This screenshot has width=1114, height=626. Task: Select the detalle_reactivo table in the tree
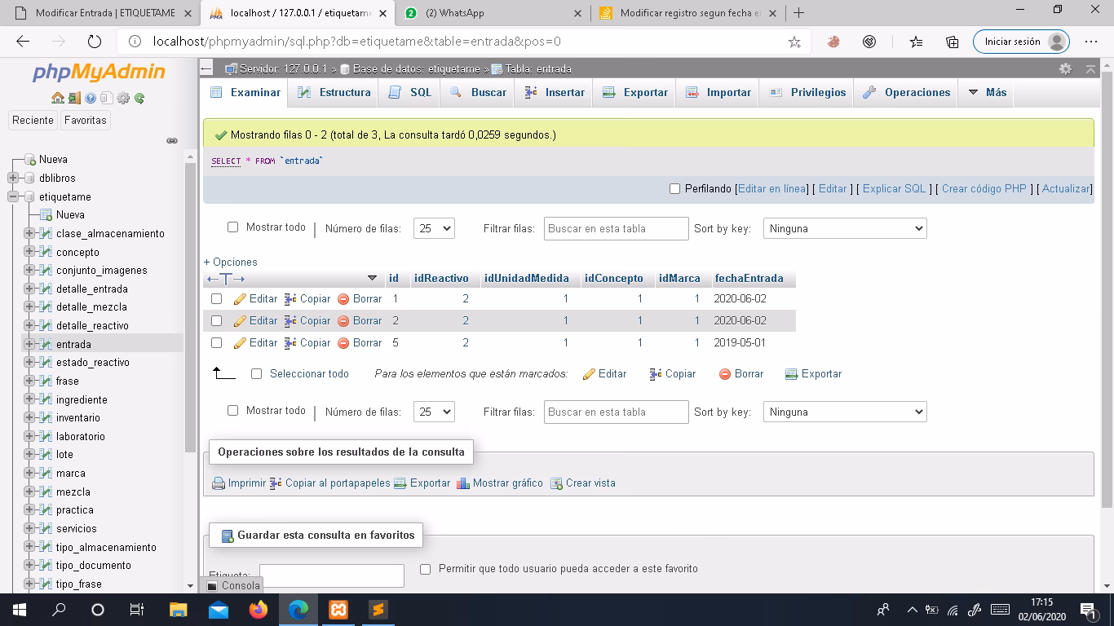point(92,326)
